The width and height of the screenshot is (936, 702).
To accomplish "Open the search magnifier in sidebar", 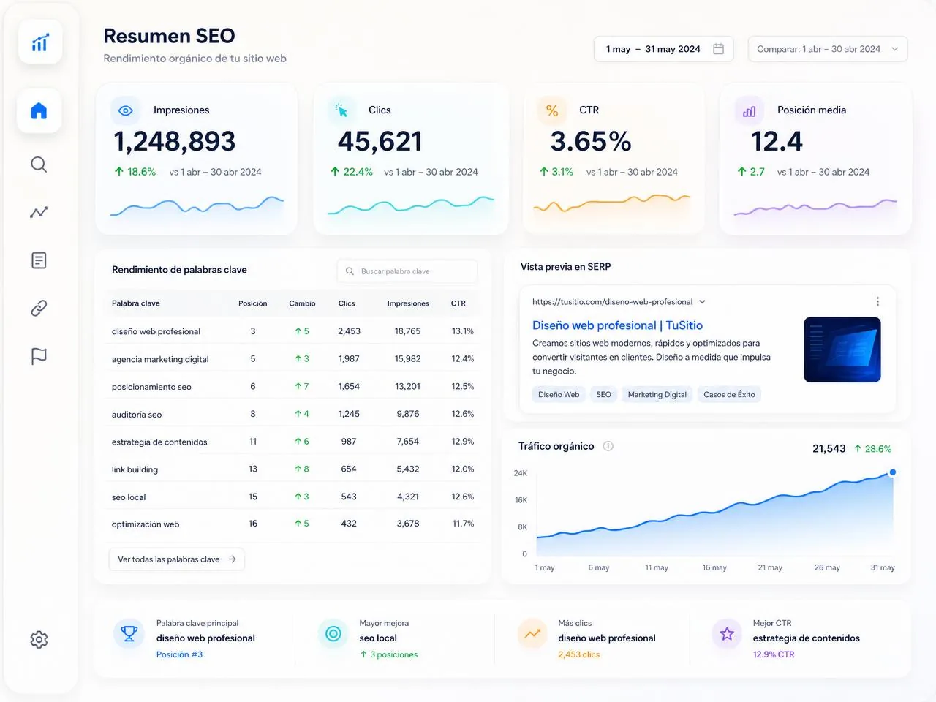I will [39, 165].
